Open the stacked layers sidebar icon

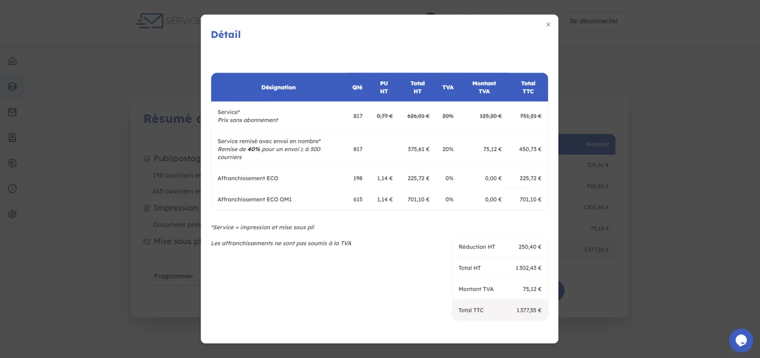coord(12,87)
